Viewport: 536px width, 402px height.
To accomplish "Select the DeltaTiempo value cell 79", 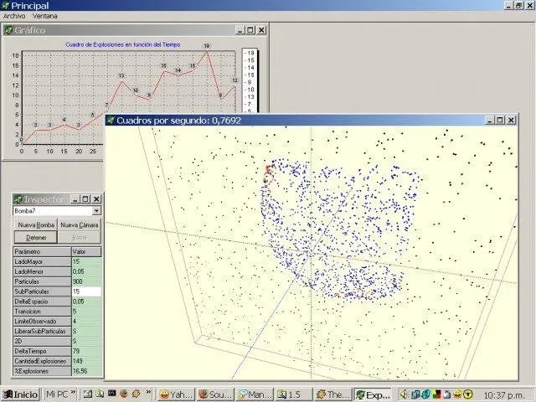I will [x=86, y=351].
